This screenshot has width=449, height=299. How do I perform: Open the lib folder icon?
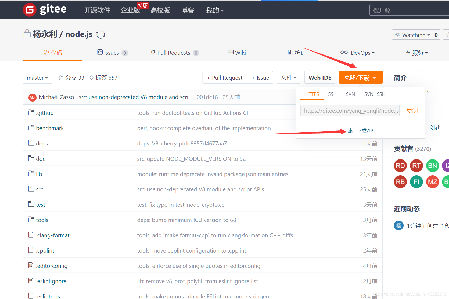click(31, 173)
